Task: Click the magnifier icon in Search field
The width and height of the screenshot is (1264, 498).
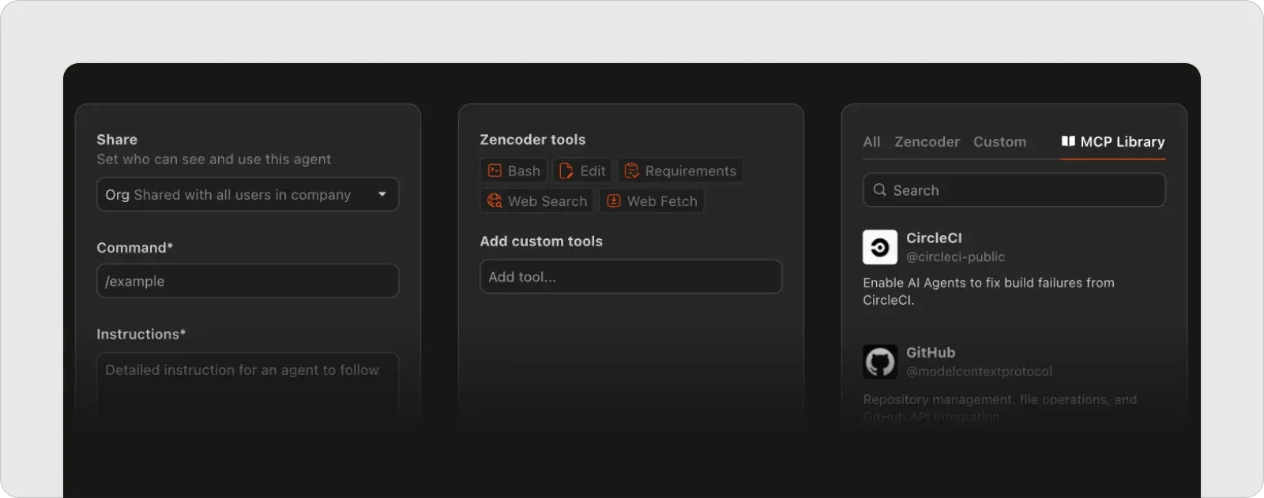Action: click(x=879, y=190)
